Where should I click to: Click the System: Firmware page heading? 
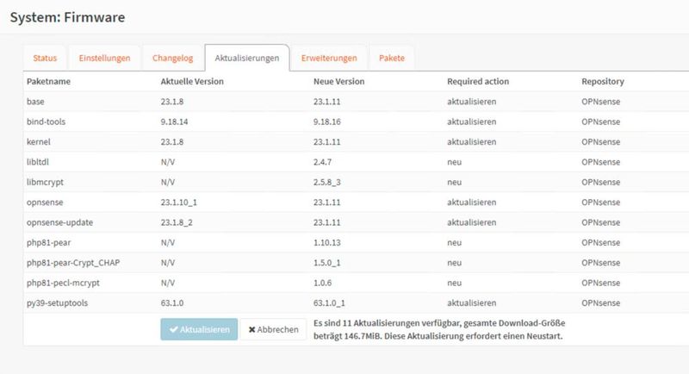coord(68,17)
